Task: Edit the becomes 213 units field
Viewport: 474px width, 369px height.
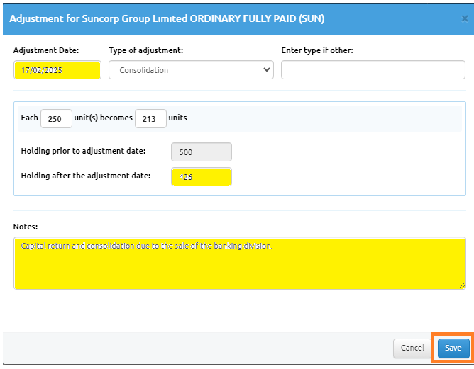Action: pos(150,118)
